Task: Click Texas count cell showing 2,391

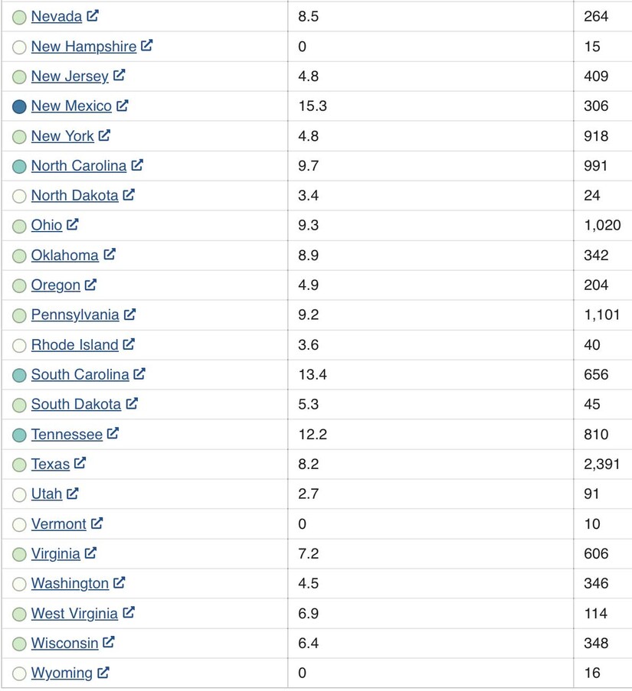Action: coord(601,464)
